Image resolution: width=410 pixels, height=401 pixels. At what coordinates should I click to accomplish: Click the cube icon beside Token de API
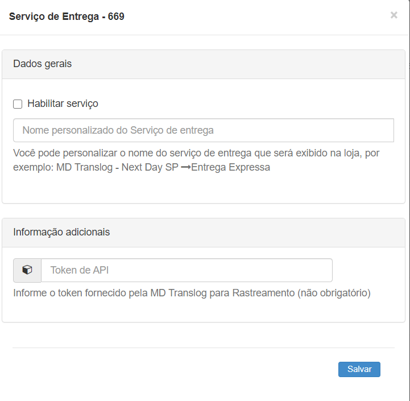point(27,270)
